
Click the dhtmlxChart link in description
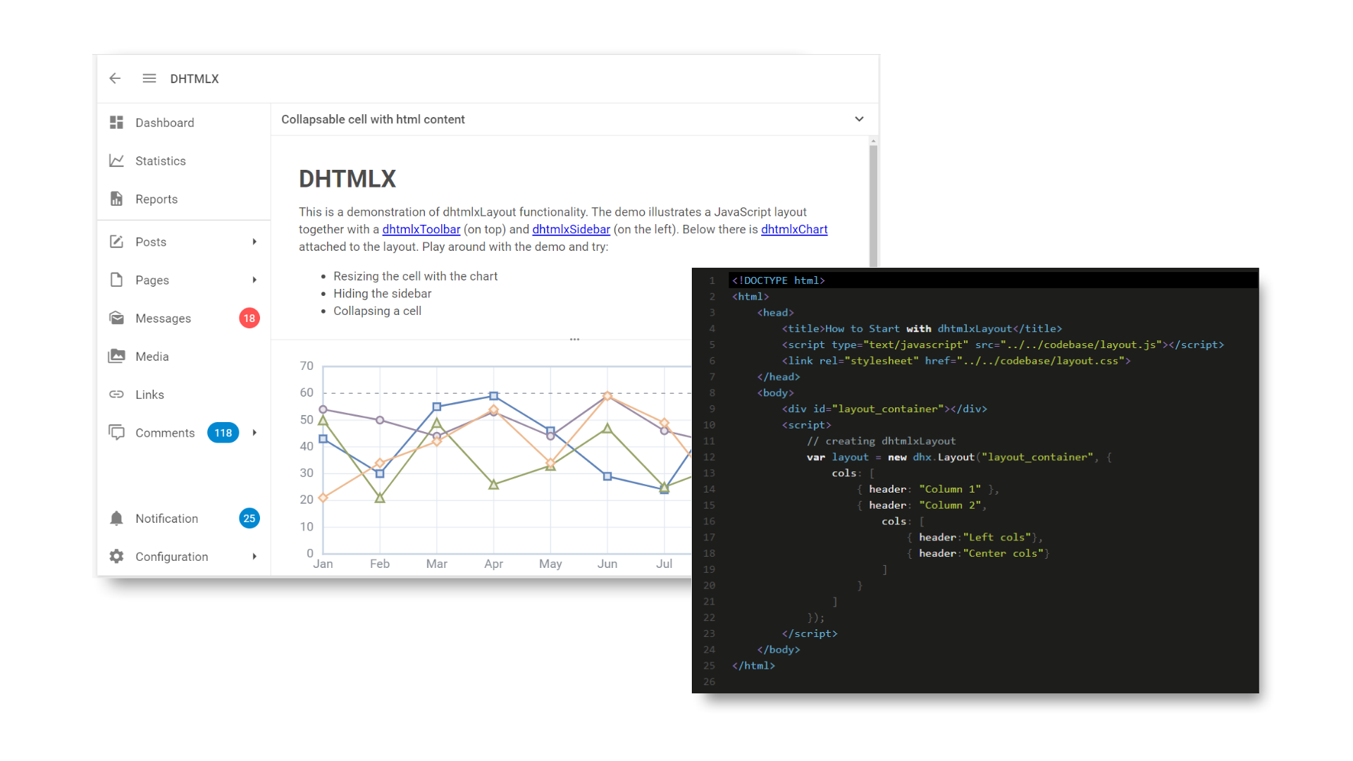(x=793, y=230)
